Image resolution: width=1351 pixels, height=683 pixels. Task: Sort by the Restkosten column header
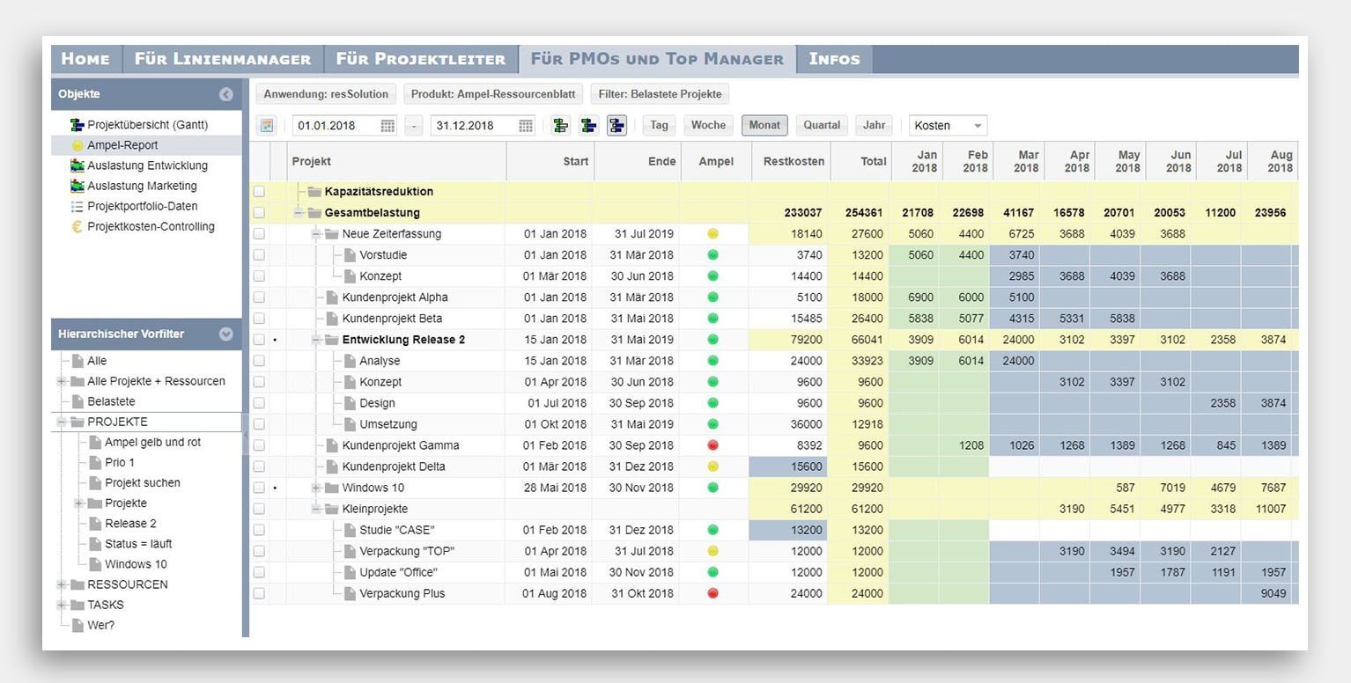794,161
